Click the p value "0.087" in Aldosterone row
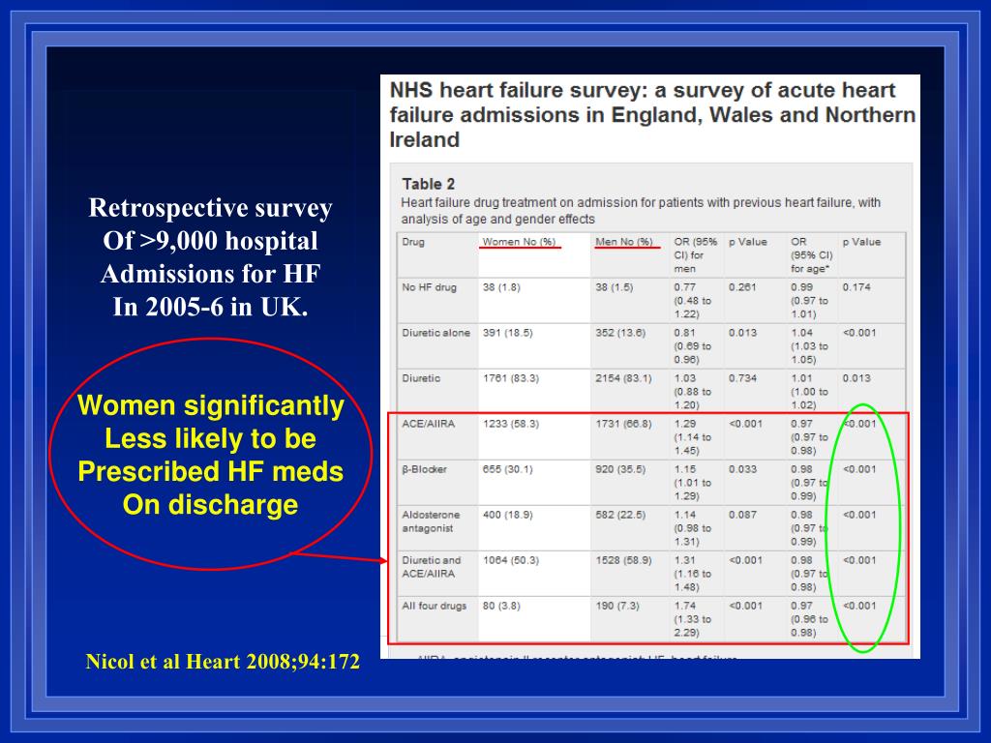This screenshot has height=743, width=991. click(742, 515)
